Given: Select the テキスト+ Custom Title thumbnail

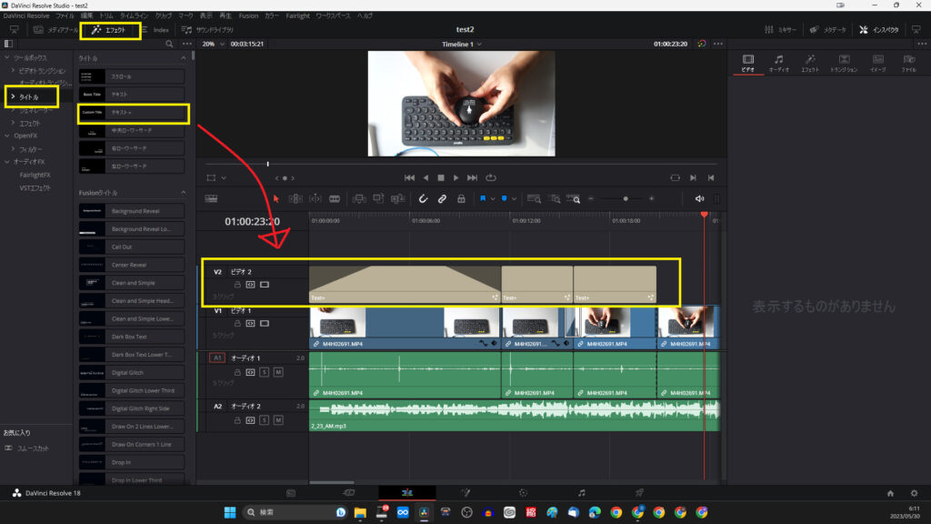Looking at the screenshot, I should tap(92, 112).
